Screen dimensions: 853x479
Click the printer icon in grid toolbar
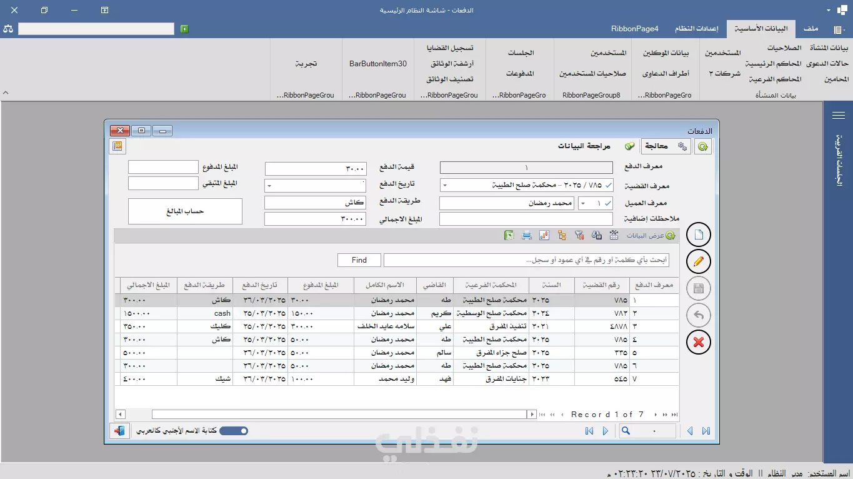pos(527,235)
